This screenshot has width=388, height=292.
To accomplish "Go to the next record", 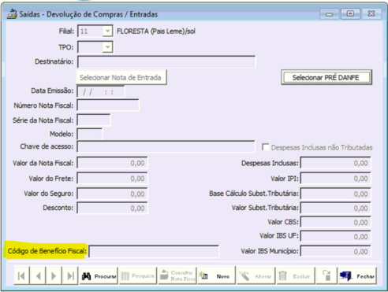I will pyautogui.click(x=54, y=275).
